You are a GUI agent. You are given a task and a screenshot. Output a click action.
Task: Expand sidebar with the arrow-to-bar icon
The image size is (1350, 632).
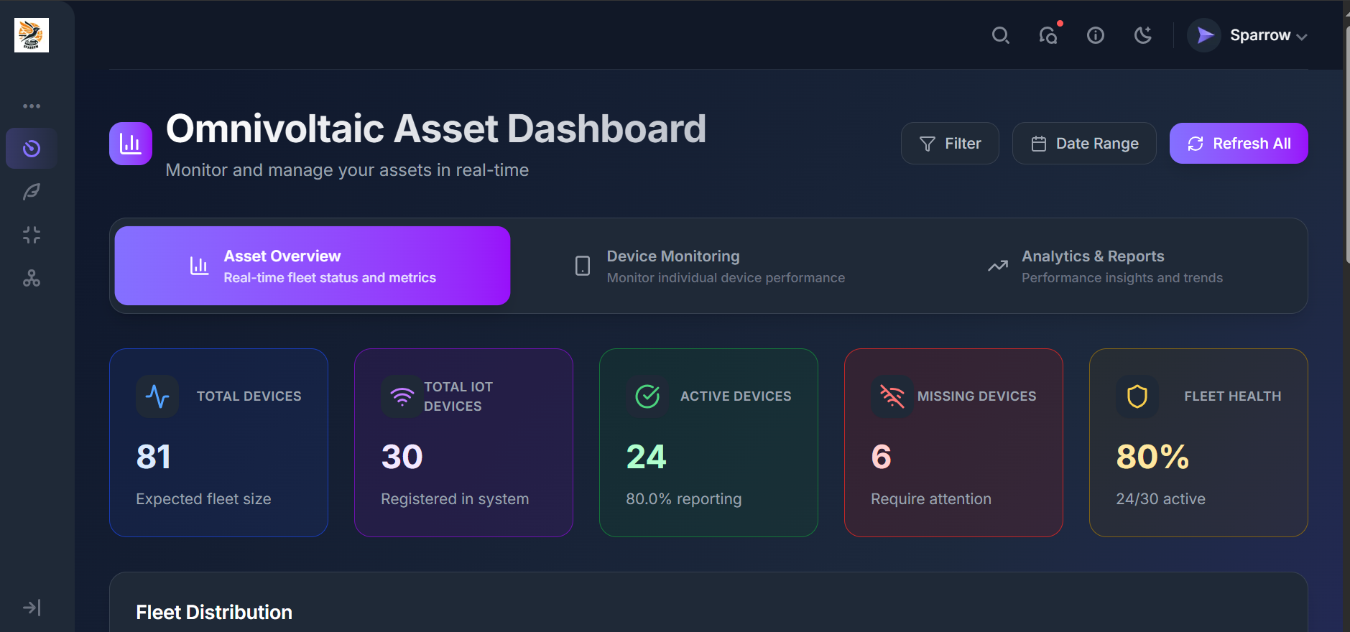(x=32, y=608)
